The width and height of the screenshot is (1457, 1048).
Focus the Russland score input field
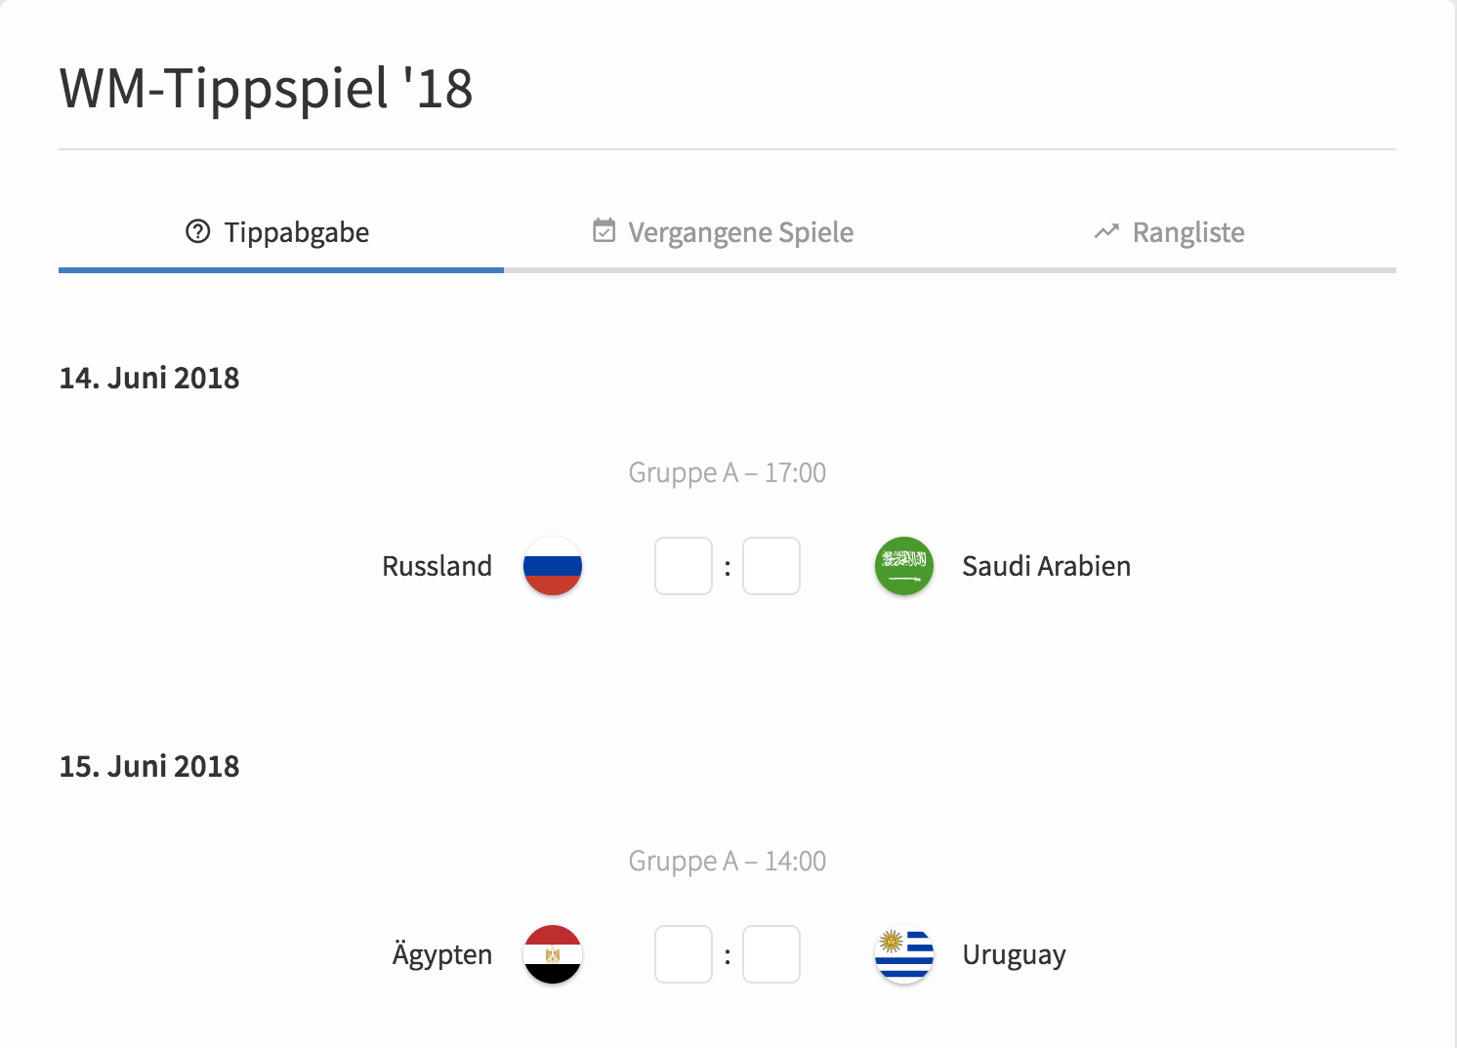pos(684,566)
